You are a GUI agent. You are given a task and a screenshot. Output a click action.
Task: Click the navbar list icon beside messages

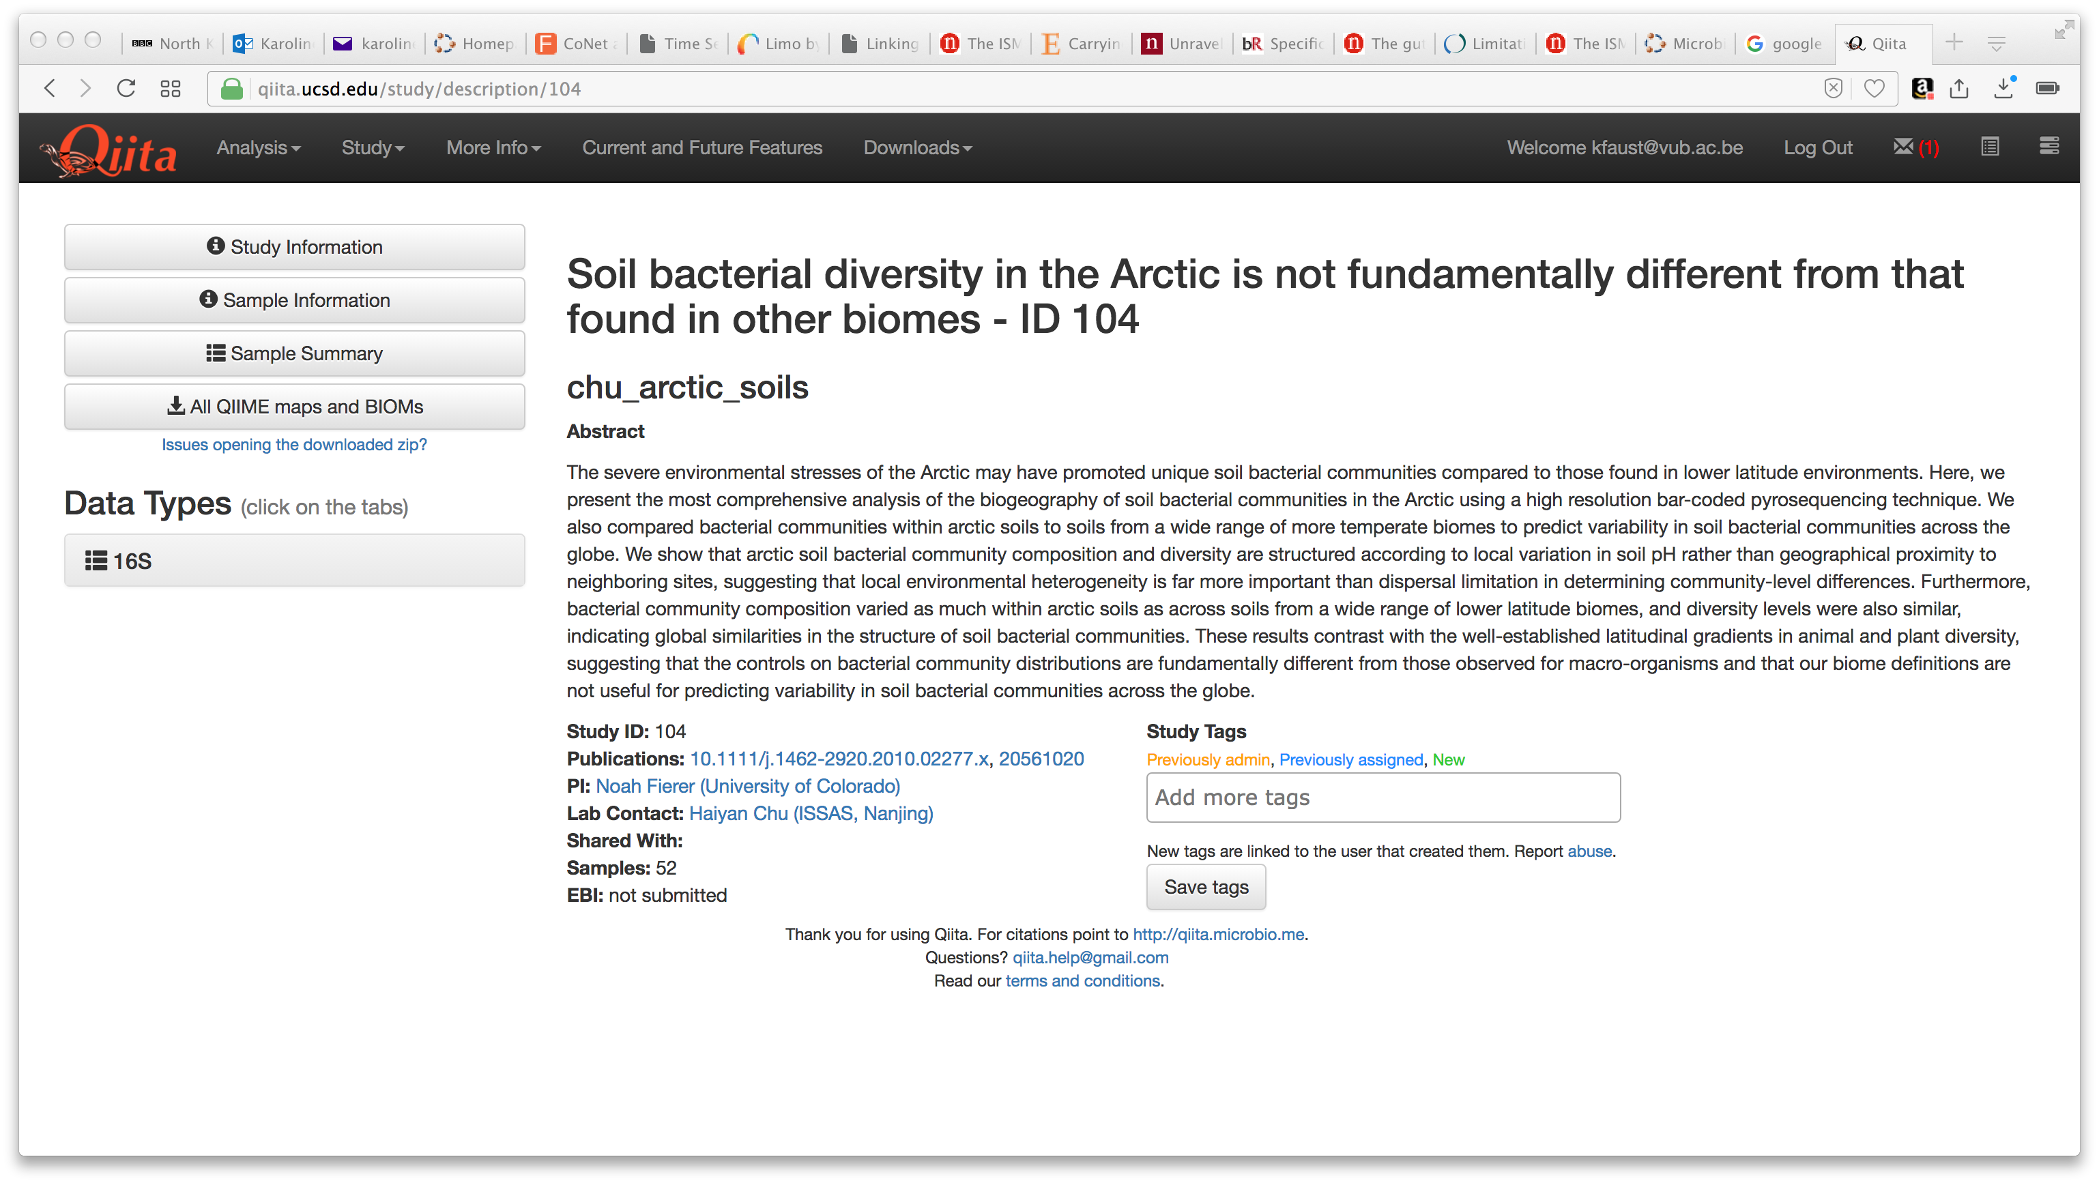coord(1990,147)
